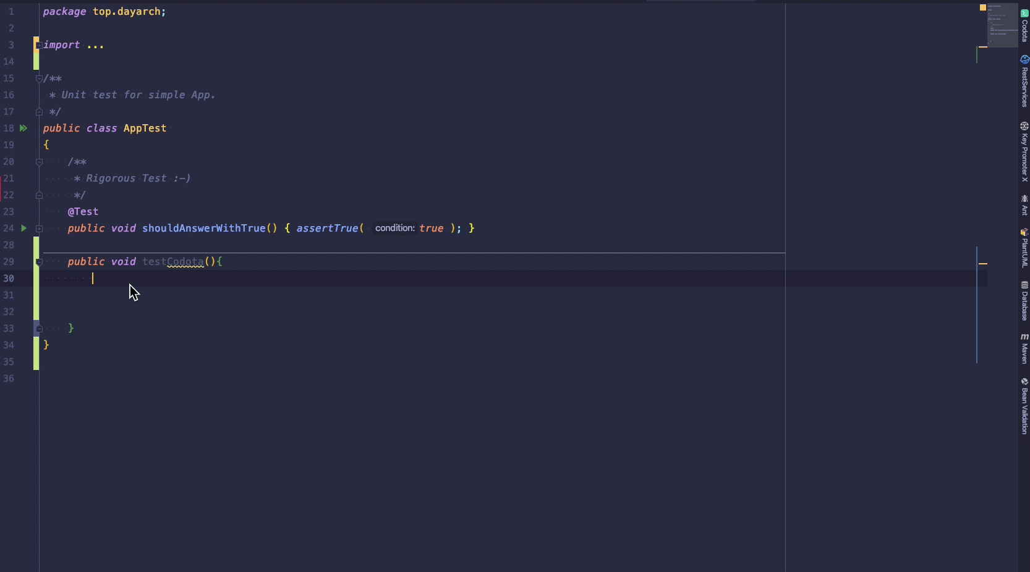
Task: Show the Maven tool window
Action: pos(1024,348)
